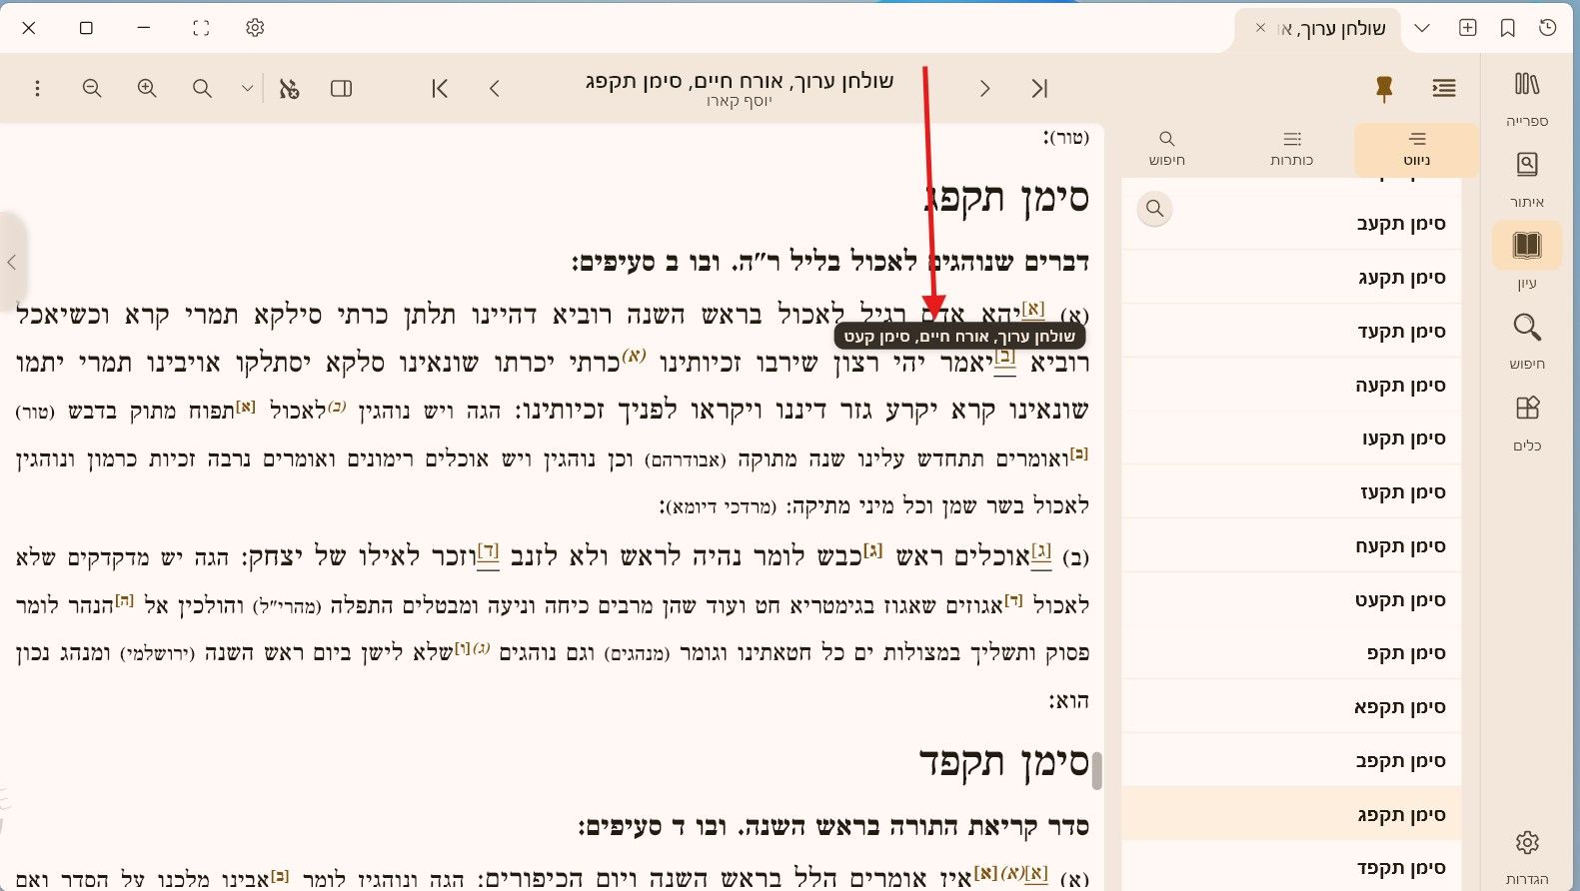Open הגדרות settings at sidebar bottom
The image size is (1580, 891).
(1527, 856)
